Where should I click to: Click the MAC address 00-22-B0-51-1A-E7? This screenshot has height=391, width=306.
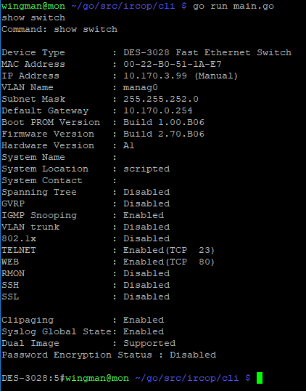(172, 64)
